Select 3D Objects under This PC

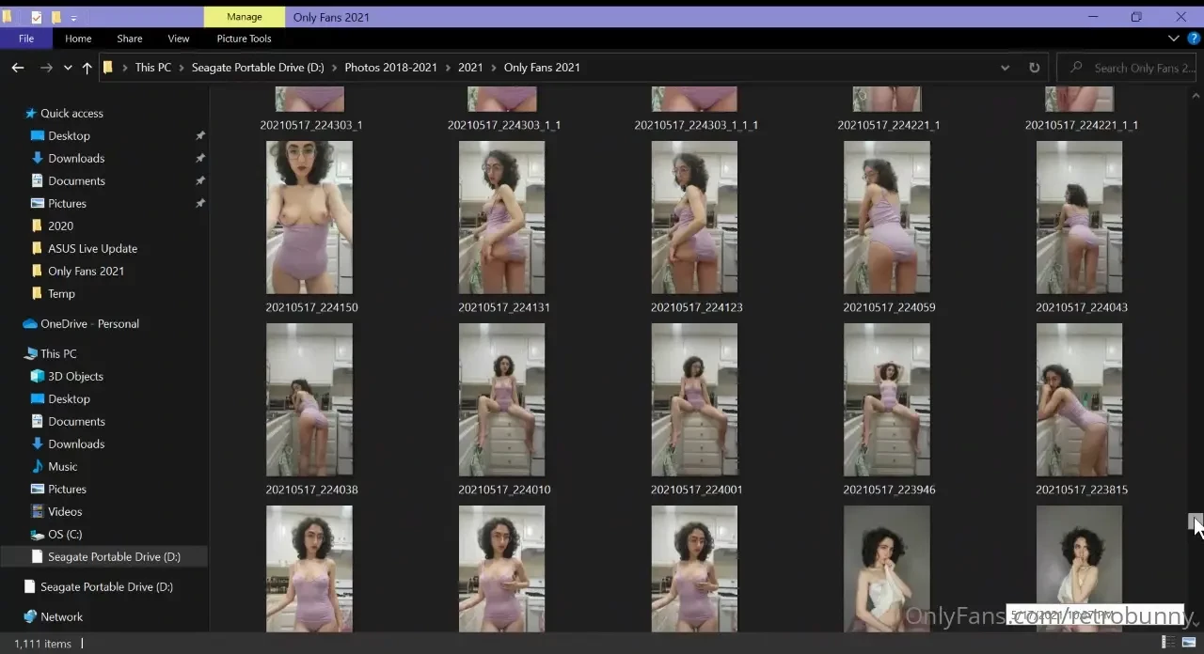(75, 376)
